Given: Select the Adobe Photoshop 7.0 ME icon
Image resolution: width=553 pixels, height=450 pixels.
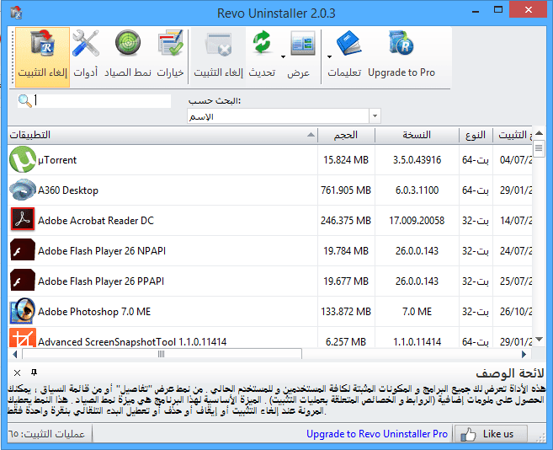Looking at the screenshot, I should (23, 311).
